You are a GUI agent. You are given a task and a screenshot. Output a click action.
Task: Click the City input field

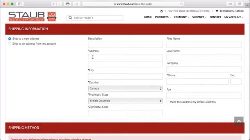[x=125, y=76]
